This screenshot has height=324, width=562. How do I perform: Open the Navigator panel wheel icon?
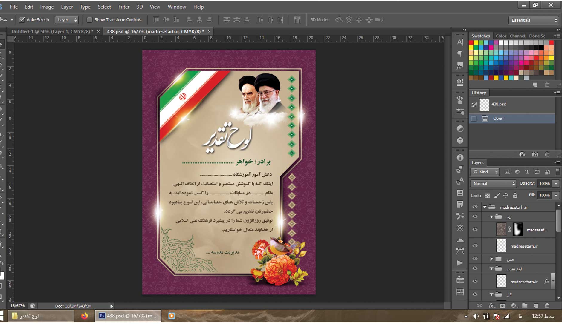(460, 228)
